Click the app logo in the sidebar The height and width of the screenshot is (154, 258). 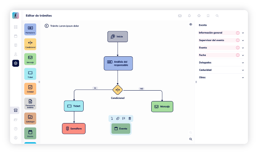click(16, 16)
